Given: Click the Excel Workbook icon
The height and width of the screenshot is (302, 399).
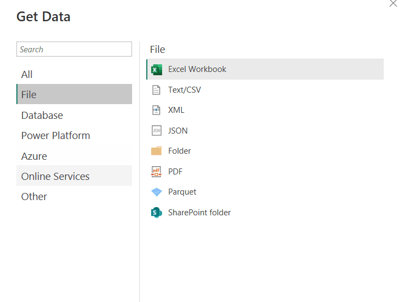Looking at the screenshot, I should coord(157,70).
